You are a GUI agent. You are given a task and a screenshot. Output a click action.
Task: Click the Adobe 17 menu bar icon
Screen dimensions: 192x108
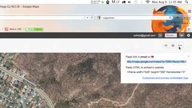pyautogui.click(x=116, y=2)
